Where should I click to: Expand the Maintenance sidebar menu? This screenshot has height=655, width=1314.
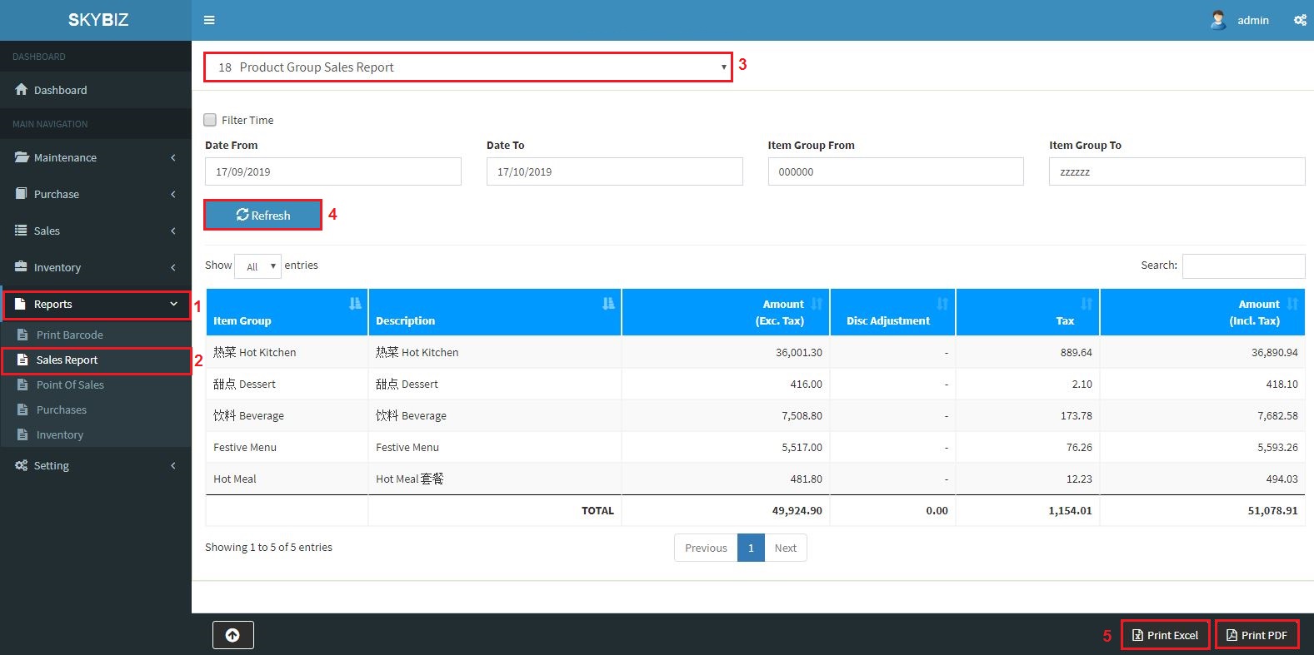95,157
